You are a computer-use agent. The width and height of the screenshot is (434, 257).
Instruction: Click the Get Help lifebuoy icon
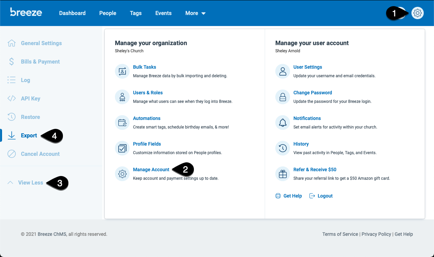pyautogui.click(x=278, y=196)
